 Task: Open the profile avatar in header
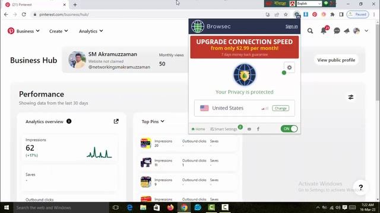click(x=356, y=31)
